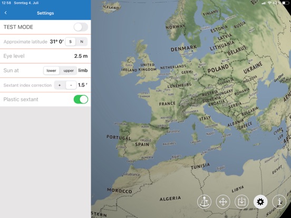The image size is (291, 218).
Task: Tap SPAIN on the globe map
Action: (142, 144)
